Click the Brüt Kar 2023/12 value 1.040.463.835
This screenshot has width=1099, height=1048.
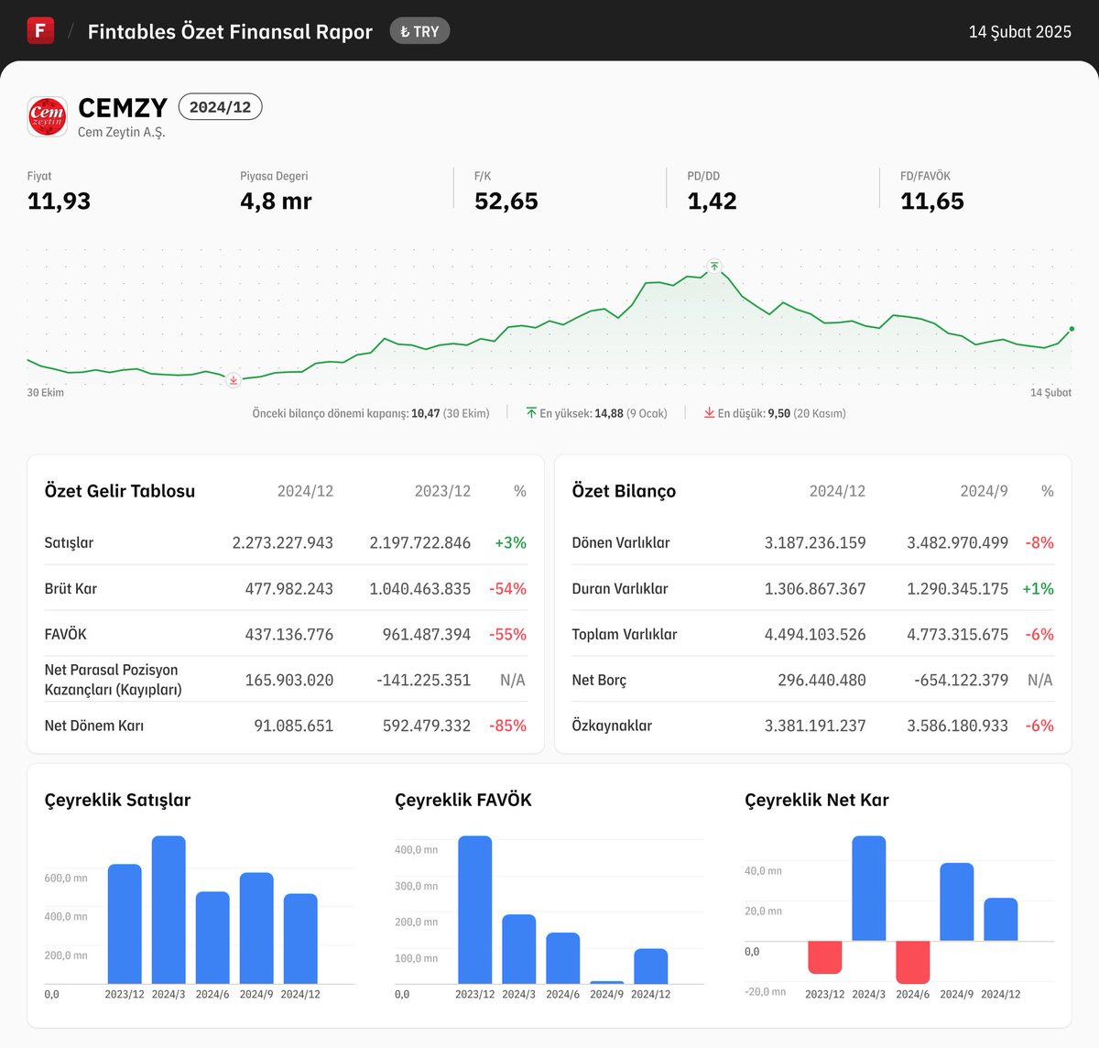[420, 588]
